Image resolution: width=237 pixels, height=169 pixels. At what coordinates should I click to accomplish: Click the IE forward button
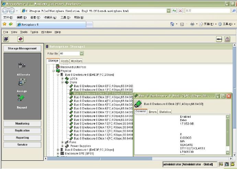[x=12, y=11]
